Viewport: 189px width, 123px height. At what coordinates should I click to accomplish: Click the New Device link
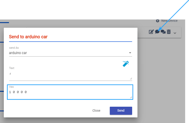point(169,21)
